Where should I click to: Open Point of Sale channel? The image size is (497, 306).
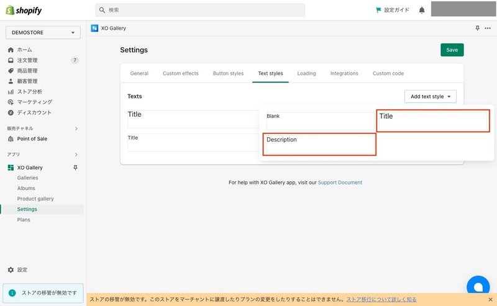(x=32, y=139)
